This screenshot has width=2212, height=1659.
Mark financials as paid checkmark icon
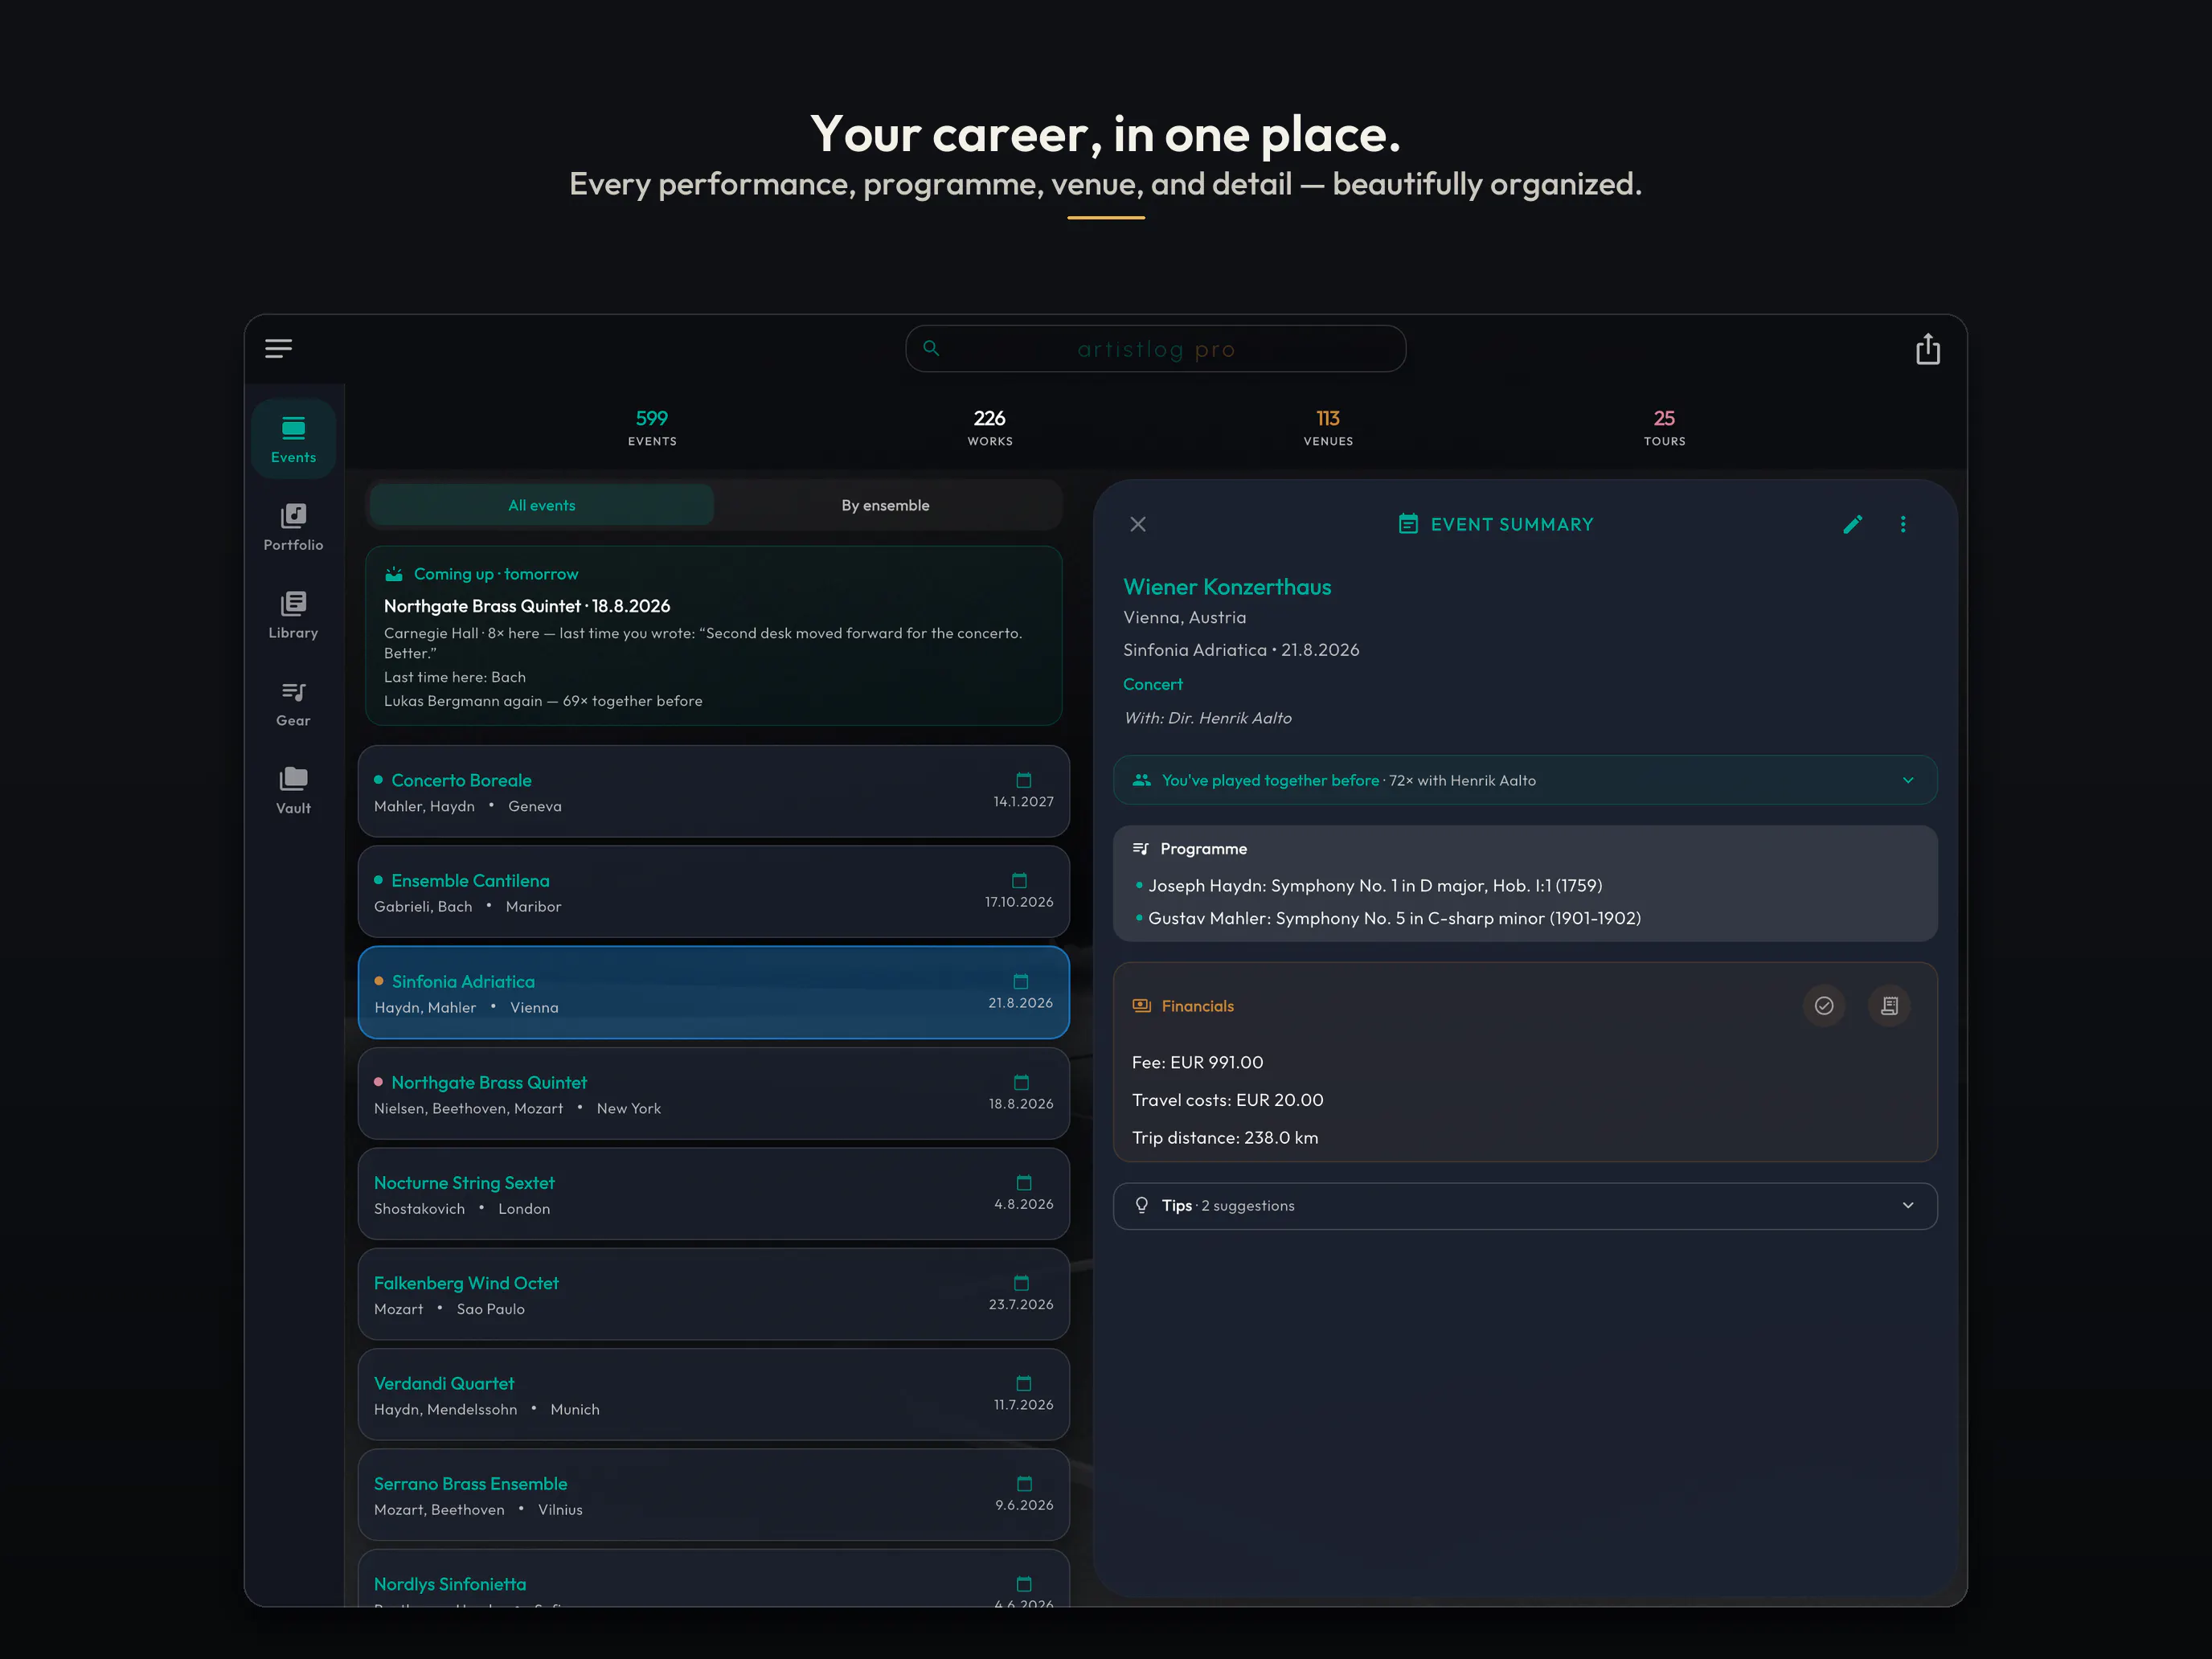[1823, 1005]
